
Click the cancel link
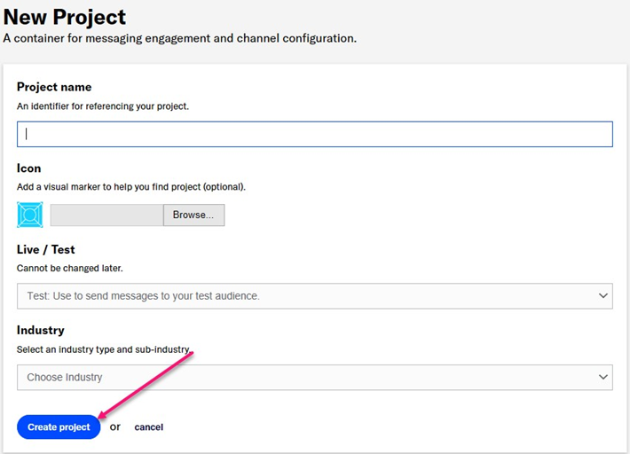[x=148, y=427]
